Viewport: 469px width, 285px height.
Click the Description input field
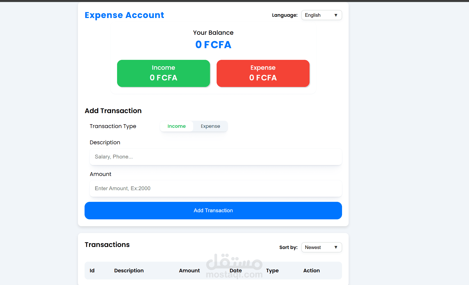point(216,157)
